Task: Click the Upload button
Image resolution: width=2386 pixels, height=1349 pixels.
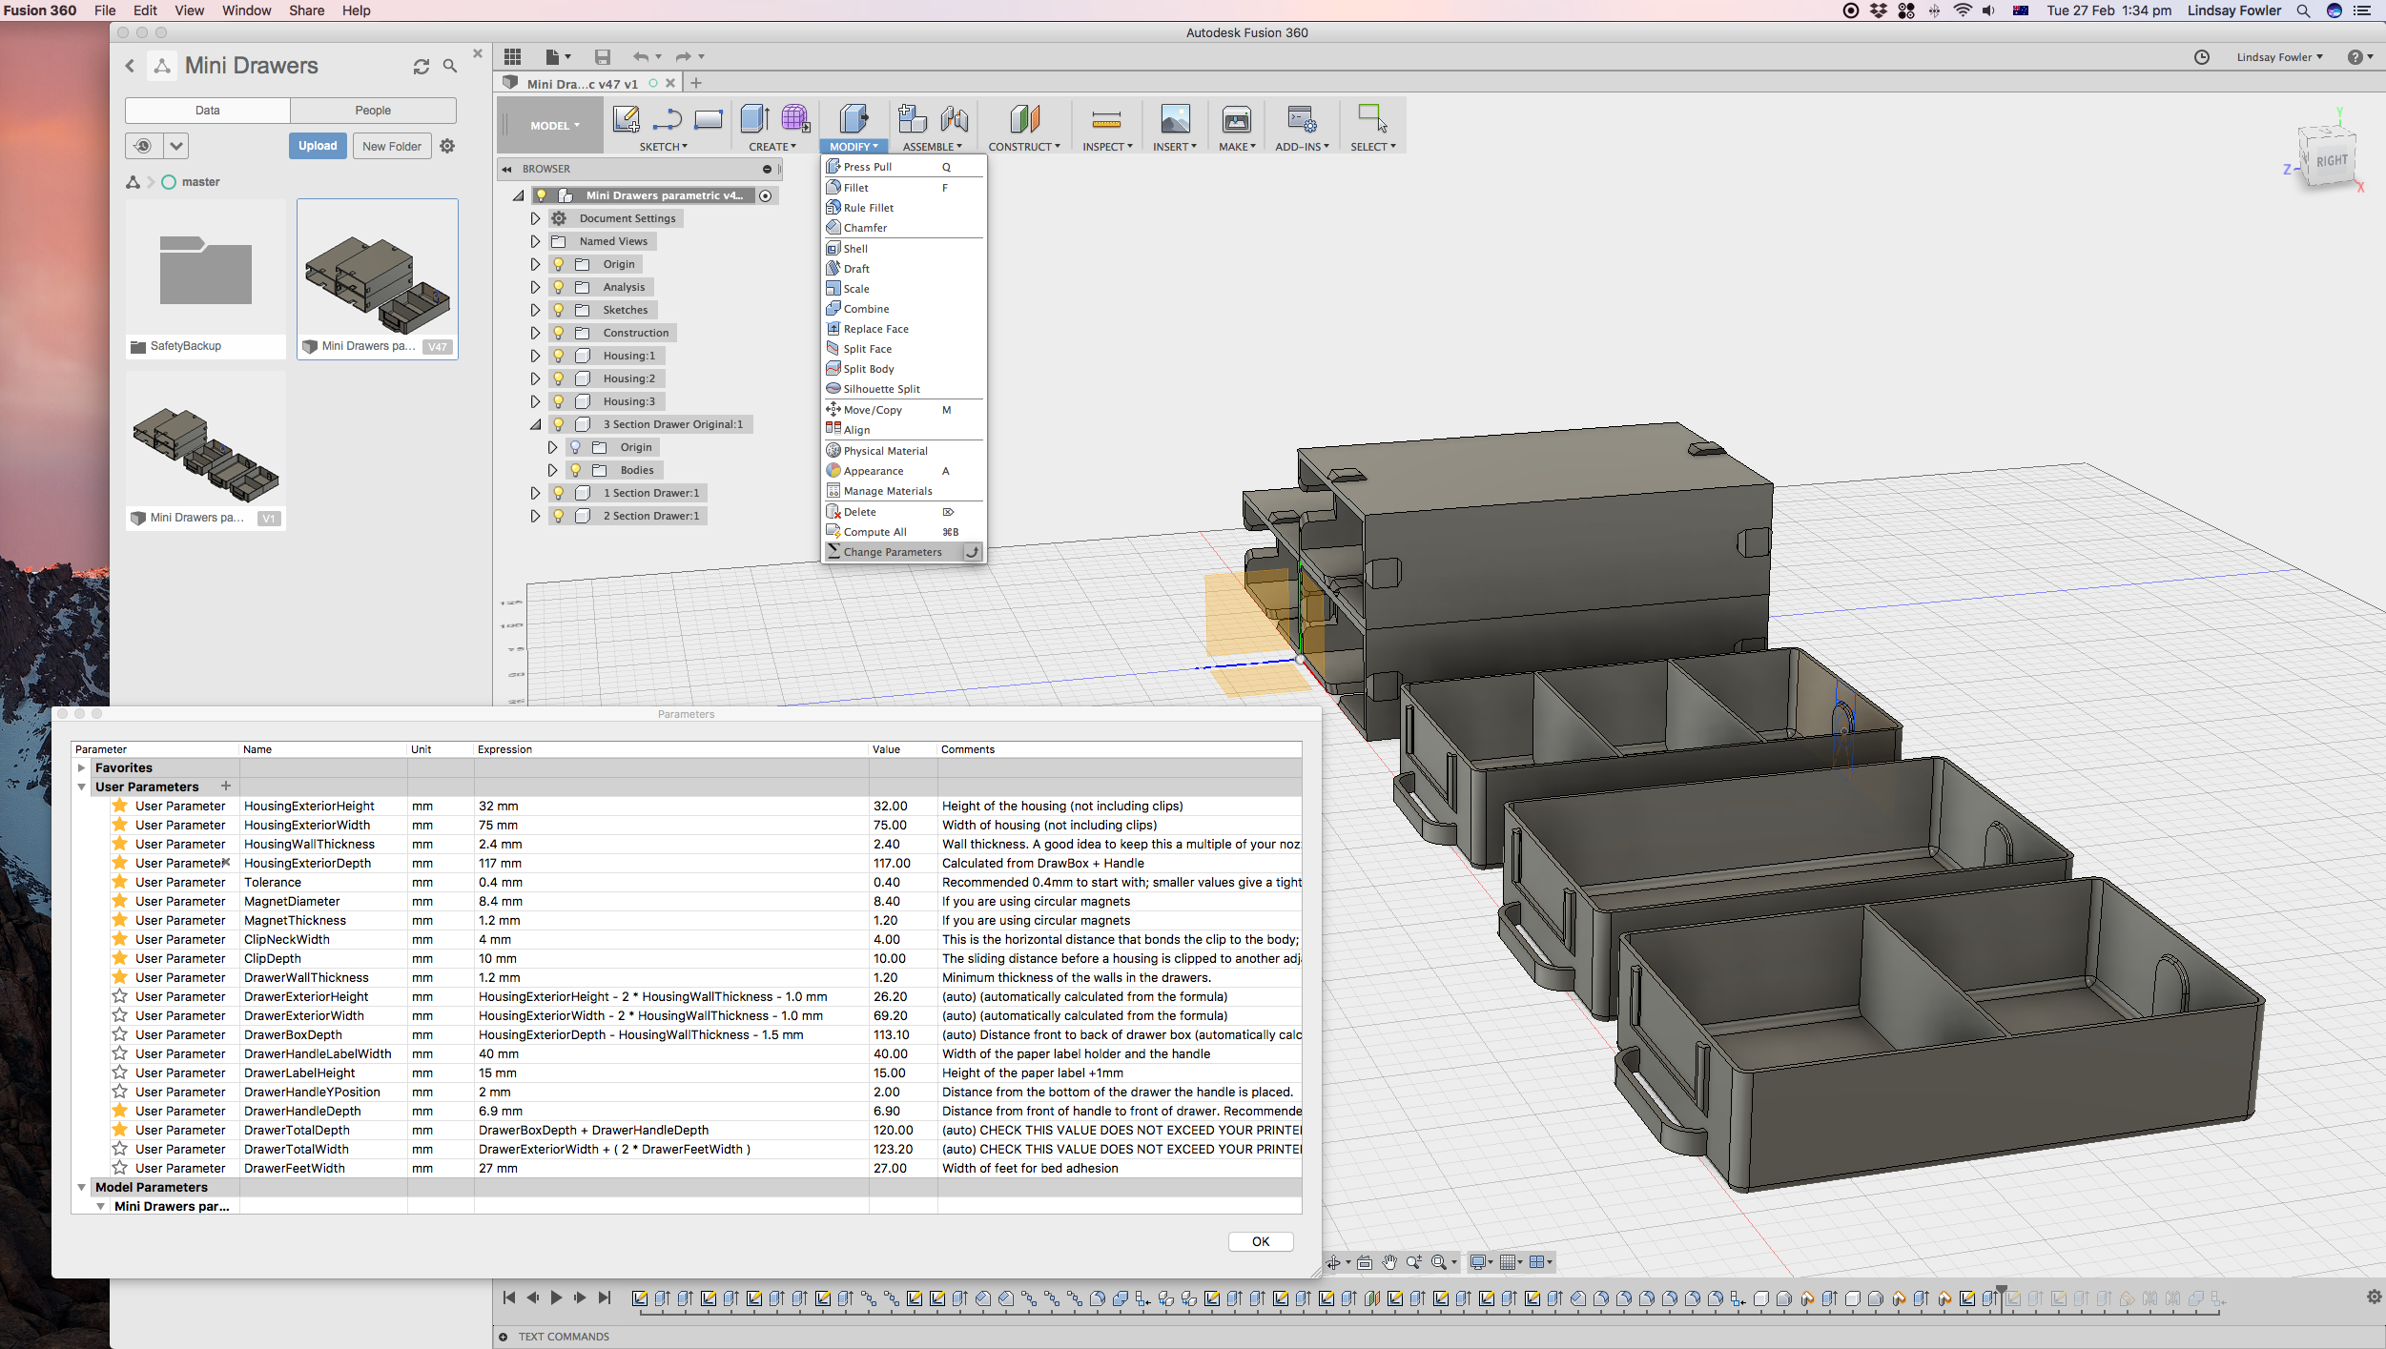Action: pyautogui.click(x=318, y=146)
